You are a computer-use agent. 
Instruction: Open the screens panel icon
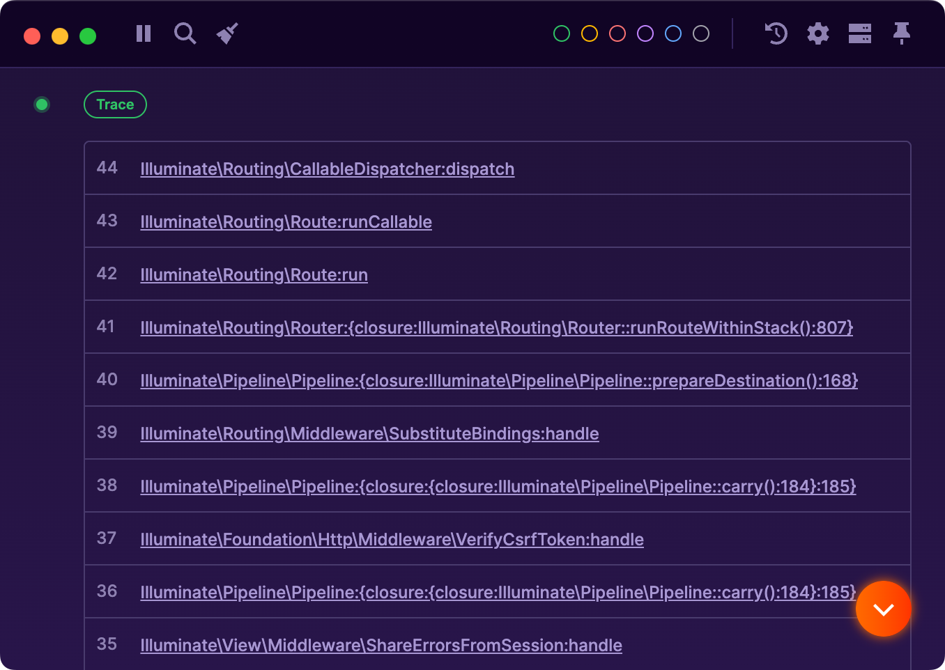point(859,33)
